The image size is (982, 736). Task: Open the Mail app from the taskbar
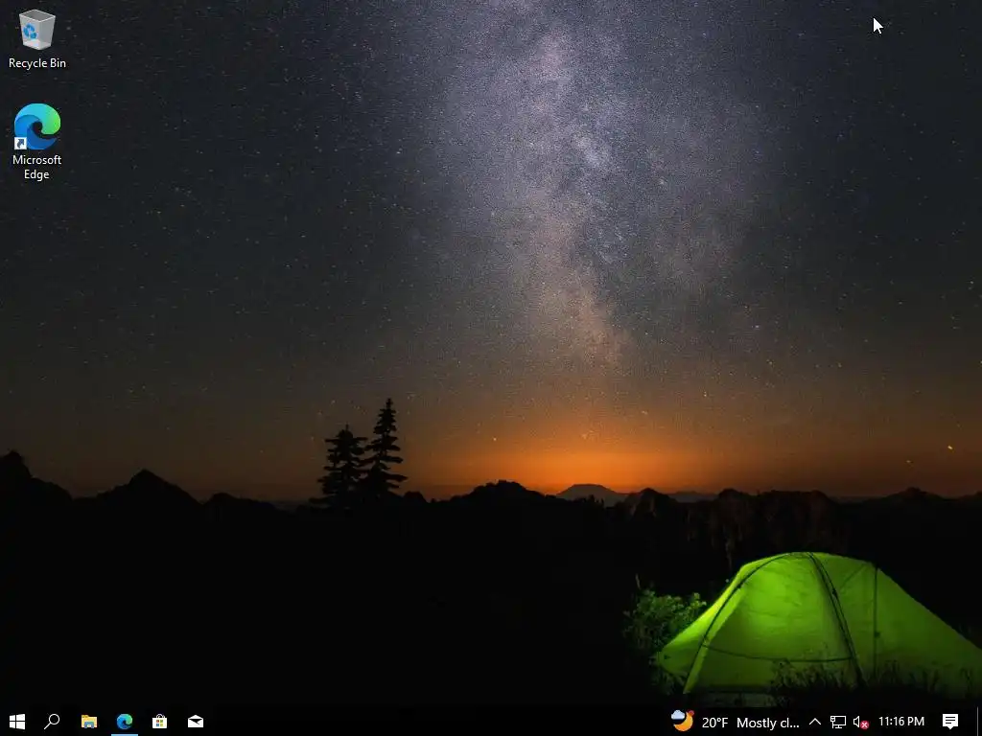[196, 722]
